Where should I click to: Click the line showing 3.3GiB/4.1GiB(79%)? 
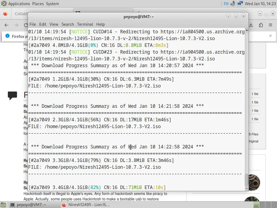[101, 160]
